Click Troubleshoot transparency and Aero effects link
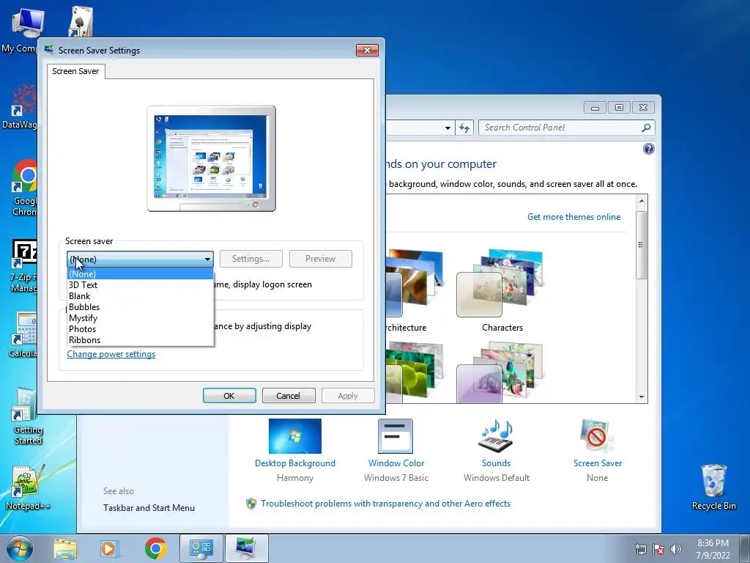Screen dimensions: 750x563 tap(385, 504)
